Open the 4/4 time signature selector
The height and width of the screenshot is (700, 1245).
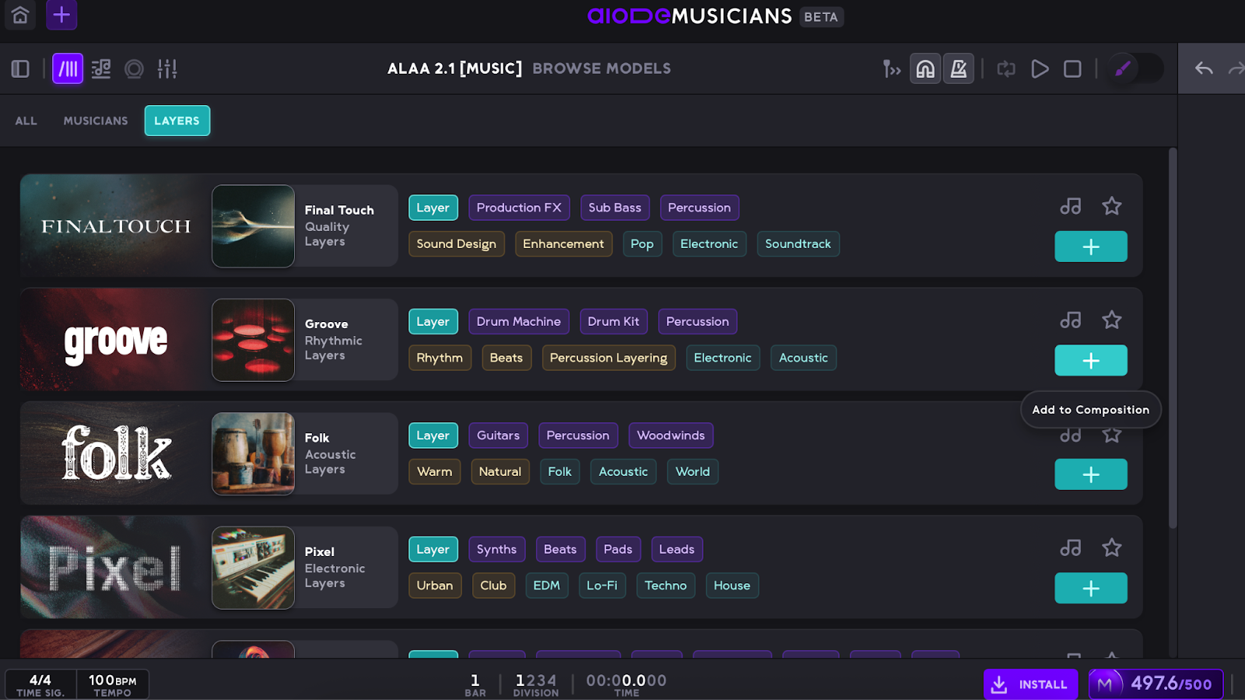coord(40,684)
